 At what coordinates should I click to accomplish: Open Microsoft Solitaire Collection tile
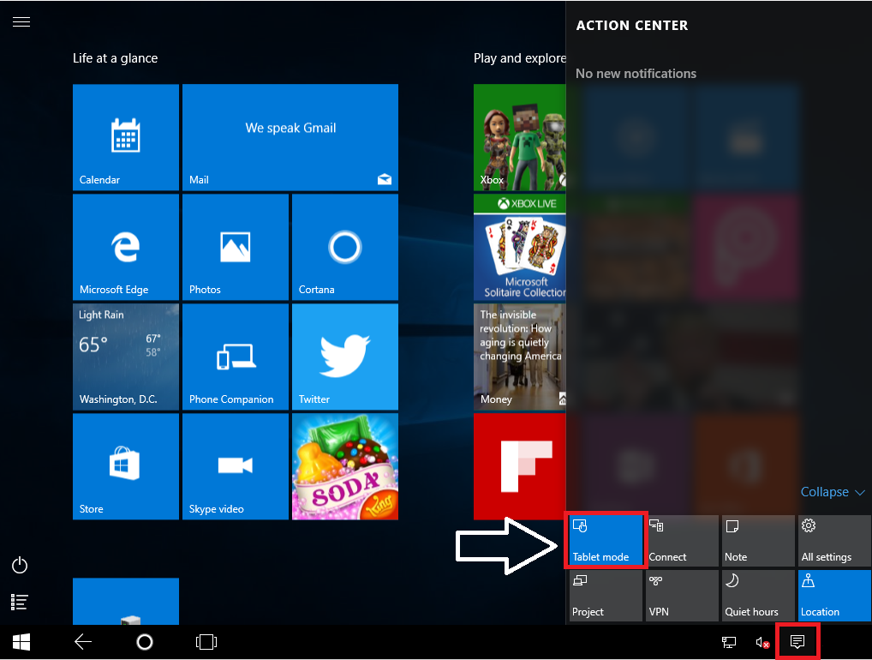click(x=519, y=247)
